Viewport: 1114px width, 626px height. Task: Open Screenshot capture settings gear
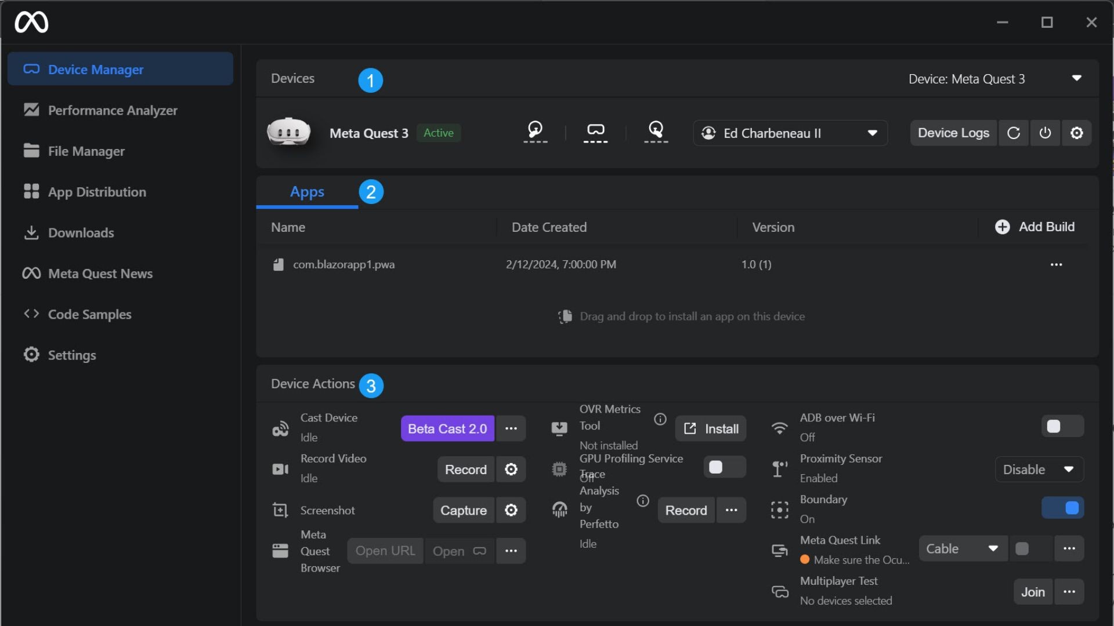click(x=511, y=510)
